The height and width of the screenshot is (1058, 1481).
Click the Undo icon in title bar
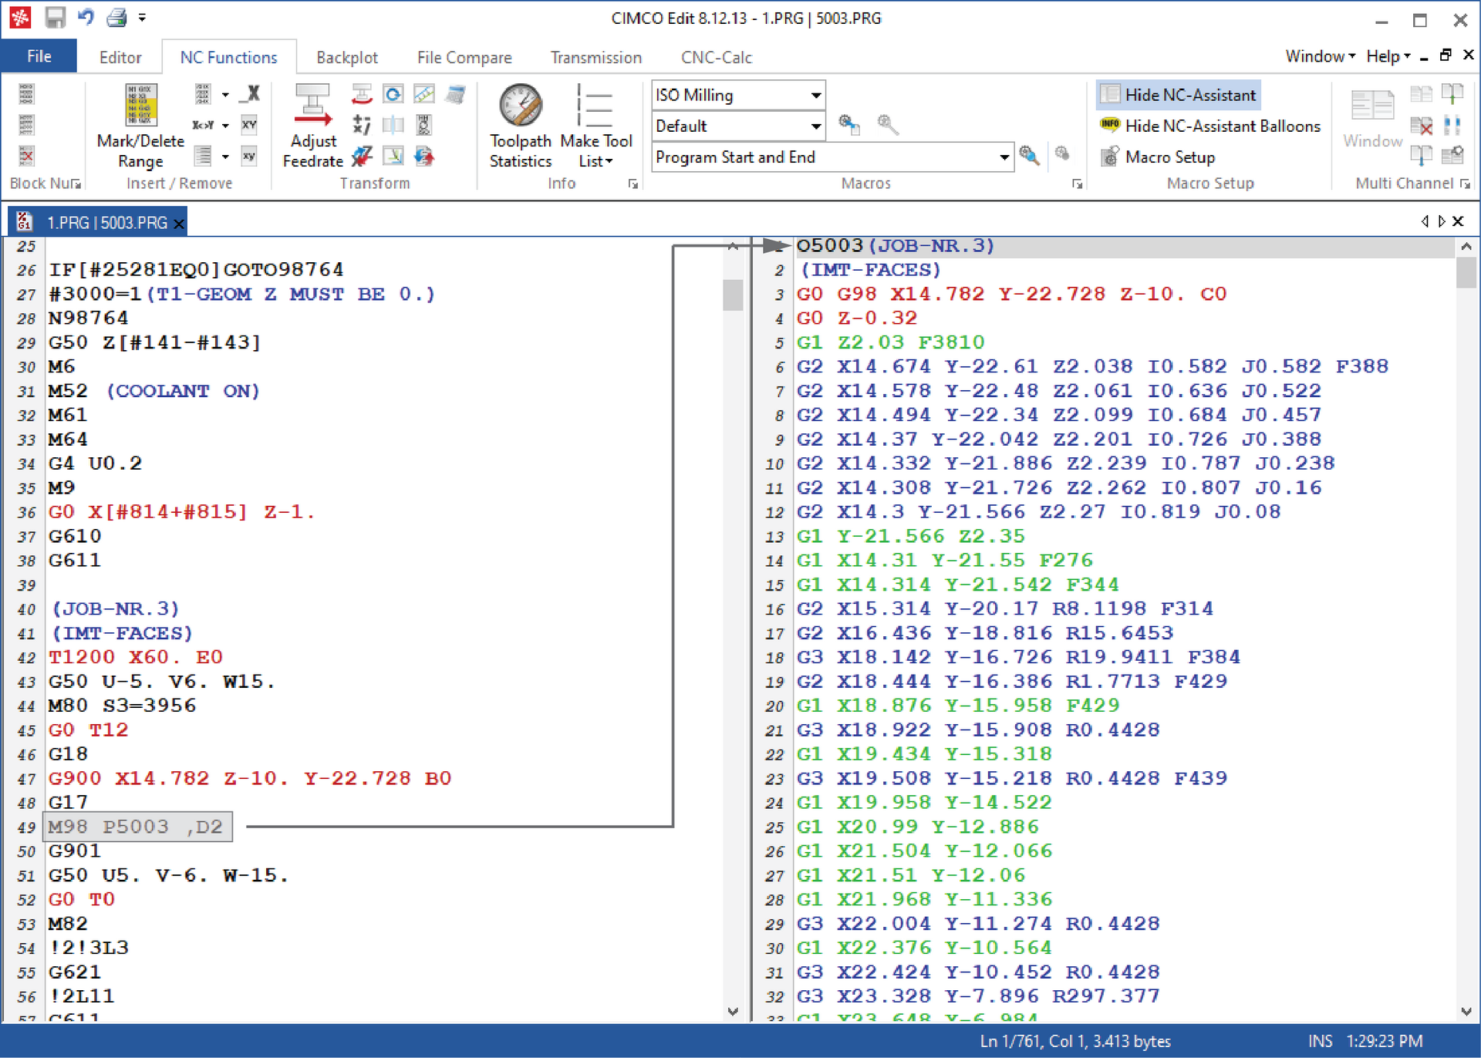click(86, 17)
